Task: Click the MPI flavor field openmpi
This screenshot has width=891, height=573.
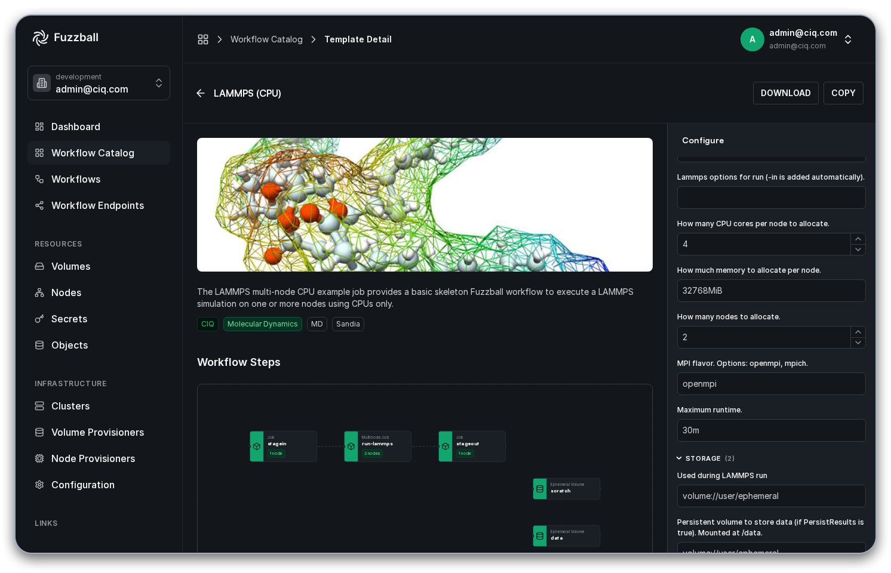Action: coord(771,384)
